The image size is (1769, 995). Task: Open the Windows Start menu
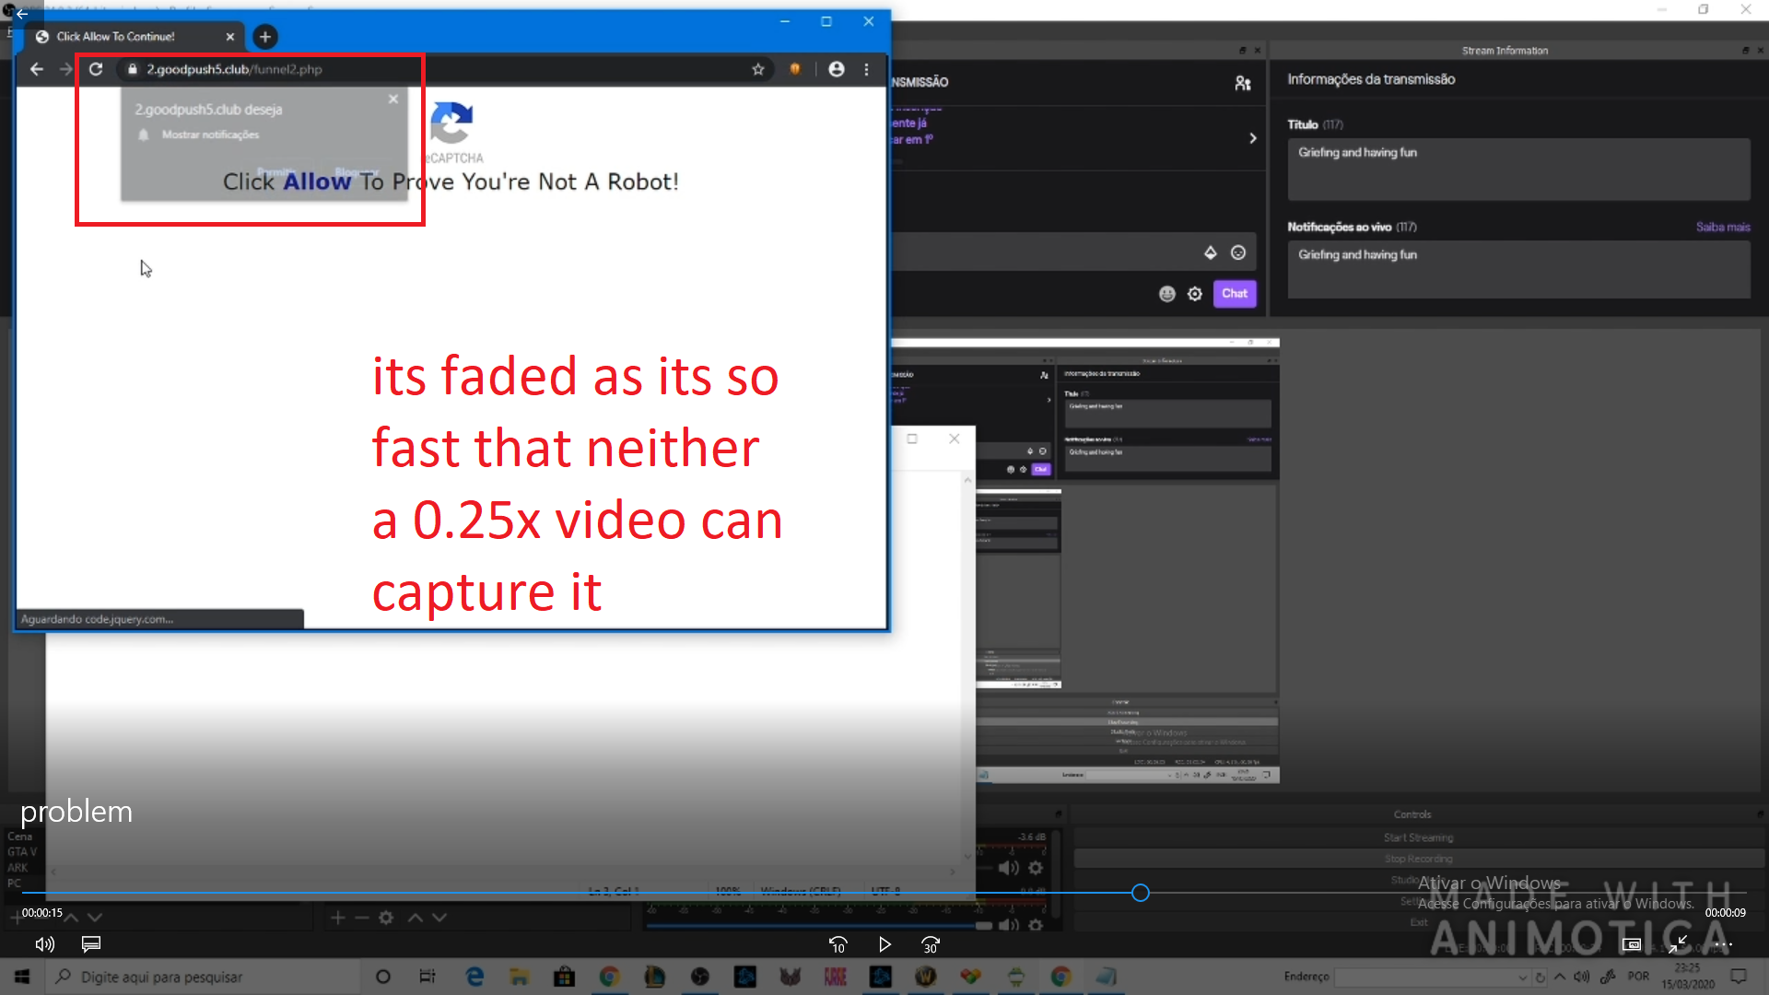click(22, 977)
